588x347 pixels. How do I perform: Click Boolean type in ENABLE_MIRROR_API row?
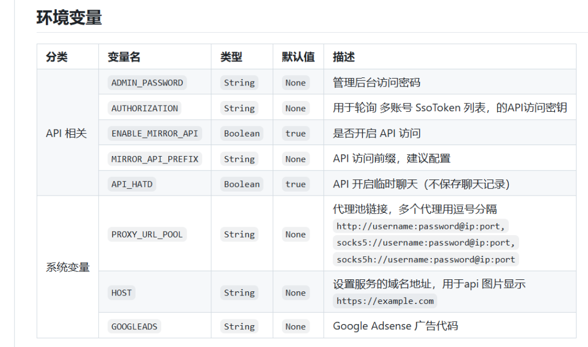[x=242, y=134]
